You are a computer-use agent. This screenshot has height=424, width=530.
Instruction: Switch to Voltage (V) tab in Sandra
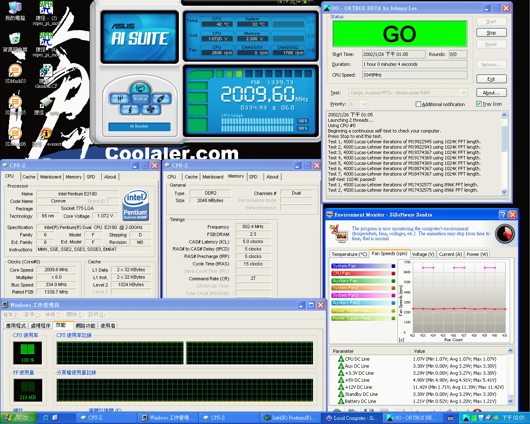pos(423,254)
